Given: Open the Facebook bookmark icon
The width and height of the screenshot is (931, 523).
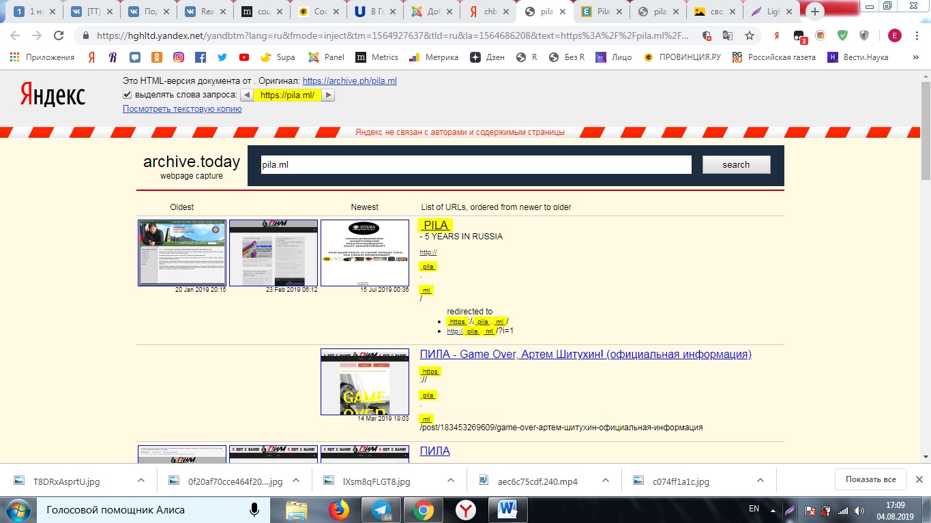Looking at the screenshot, I should [x=201, y=57].
